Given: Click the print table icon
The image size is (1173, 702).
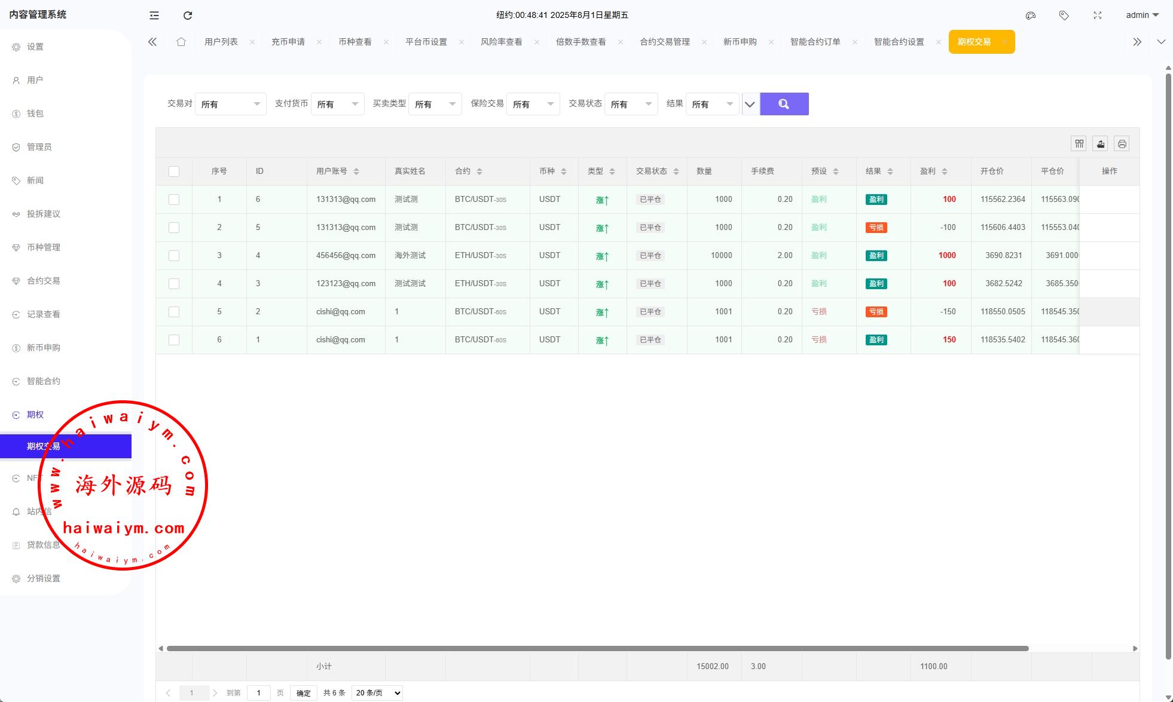Looking at the screenshot, I should click(x=1122, y=144).
